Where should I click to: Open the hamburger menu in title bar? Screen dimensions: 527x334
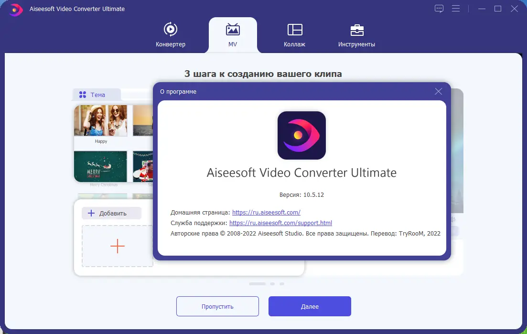coord(456,9)
